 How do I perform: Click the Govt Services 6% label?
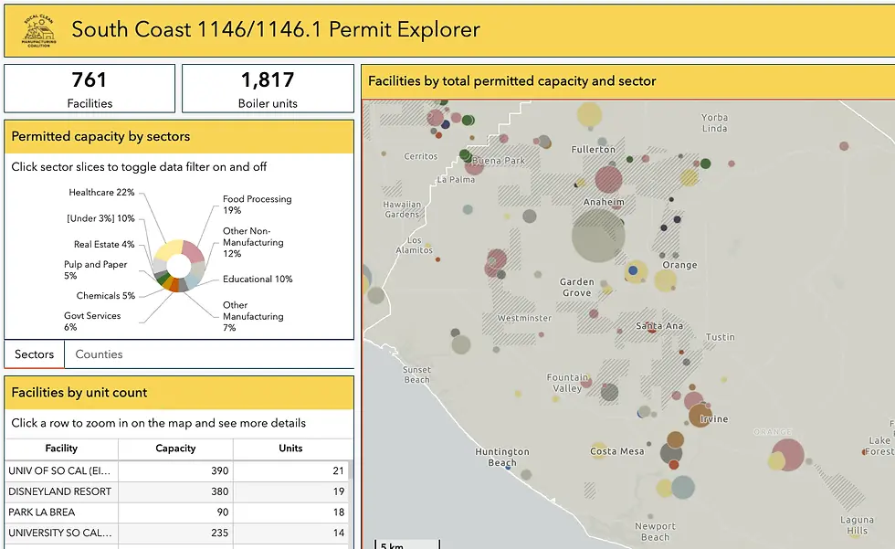click(x=92, y=322)
